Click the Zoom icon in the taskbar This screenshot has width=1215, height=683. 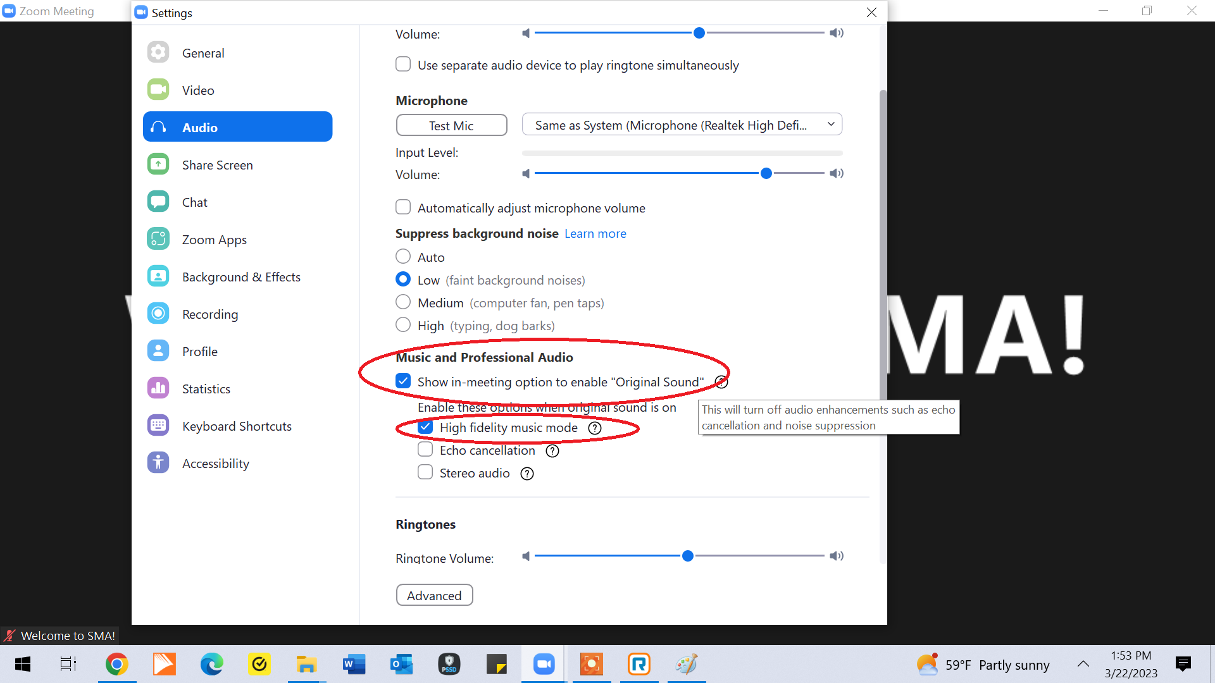(x=544, y=664)
